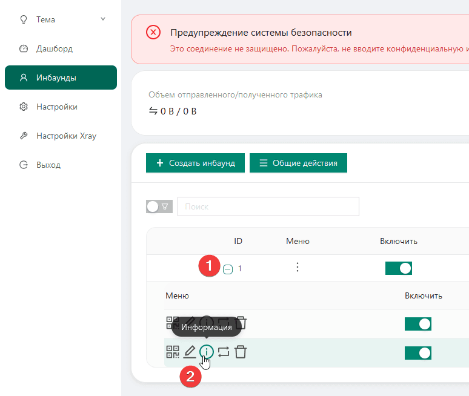Delete the first client via trash icon

pos(241,323)
